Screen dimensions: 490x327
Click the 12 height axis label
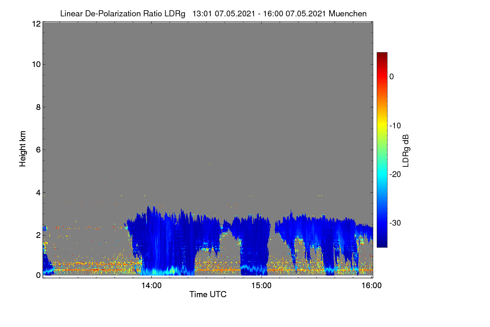36,24
